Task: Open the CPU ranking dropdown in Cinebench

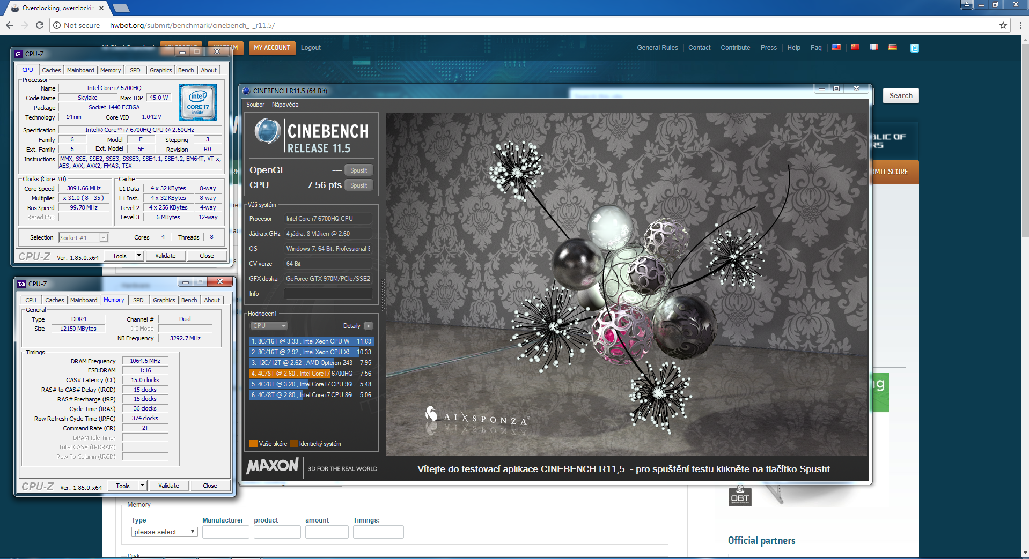Action: (269, 326)
